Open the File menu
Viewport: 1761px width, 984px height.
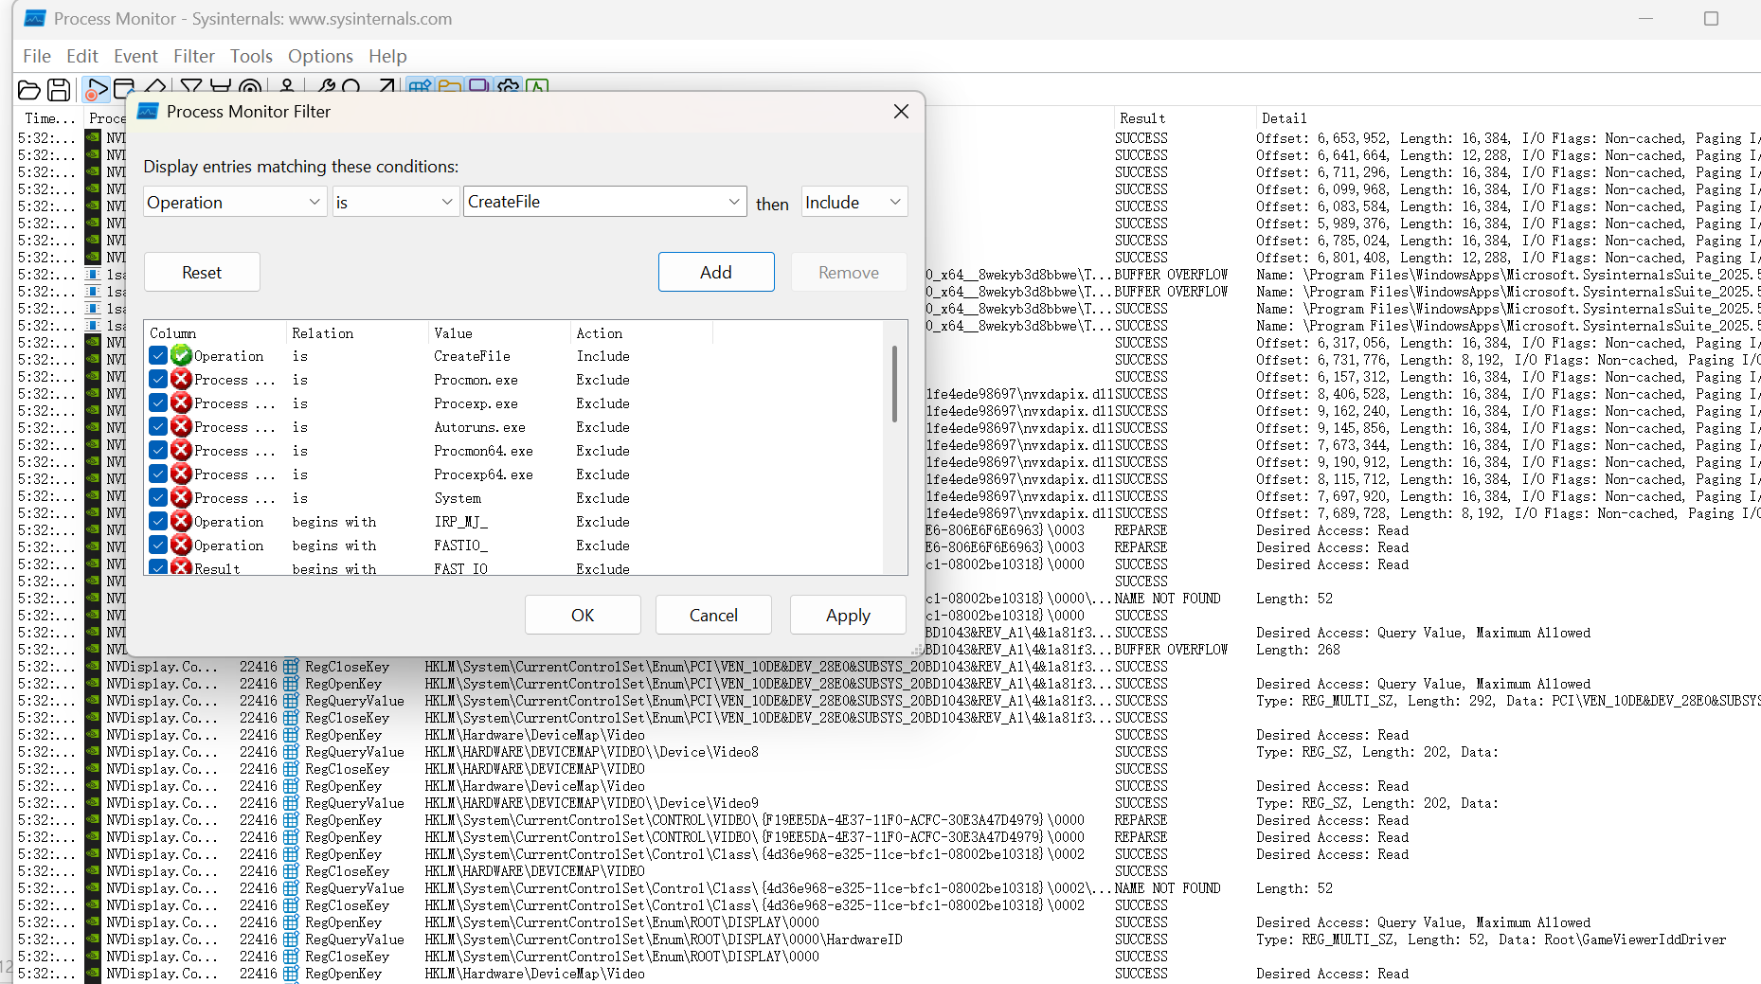pyautogui.click(x=37, y=56)
